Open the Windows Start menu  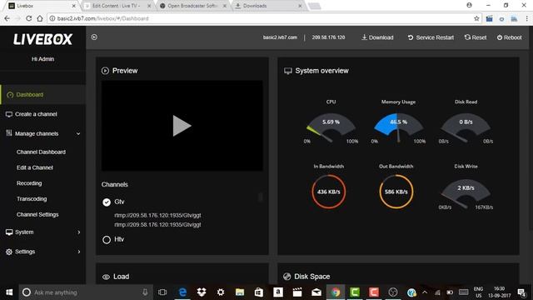coord(9,292)
